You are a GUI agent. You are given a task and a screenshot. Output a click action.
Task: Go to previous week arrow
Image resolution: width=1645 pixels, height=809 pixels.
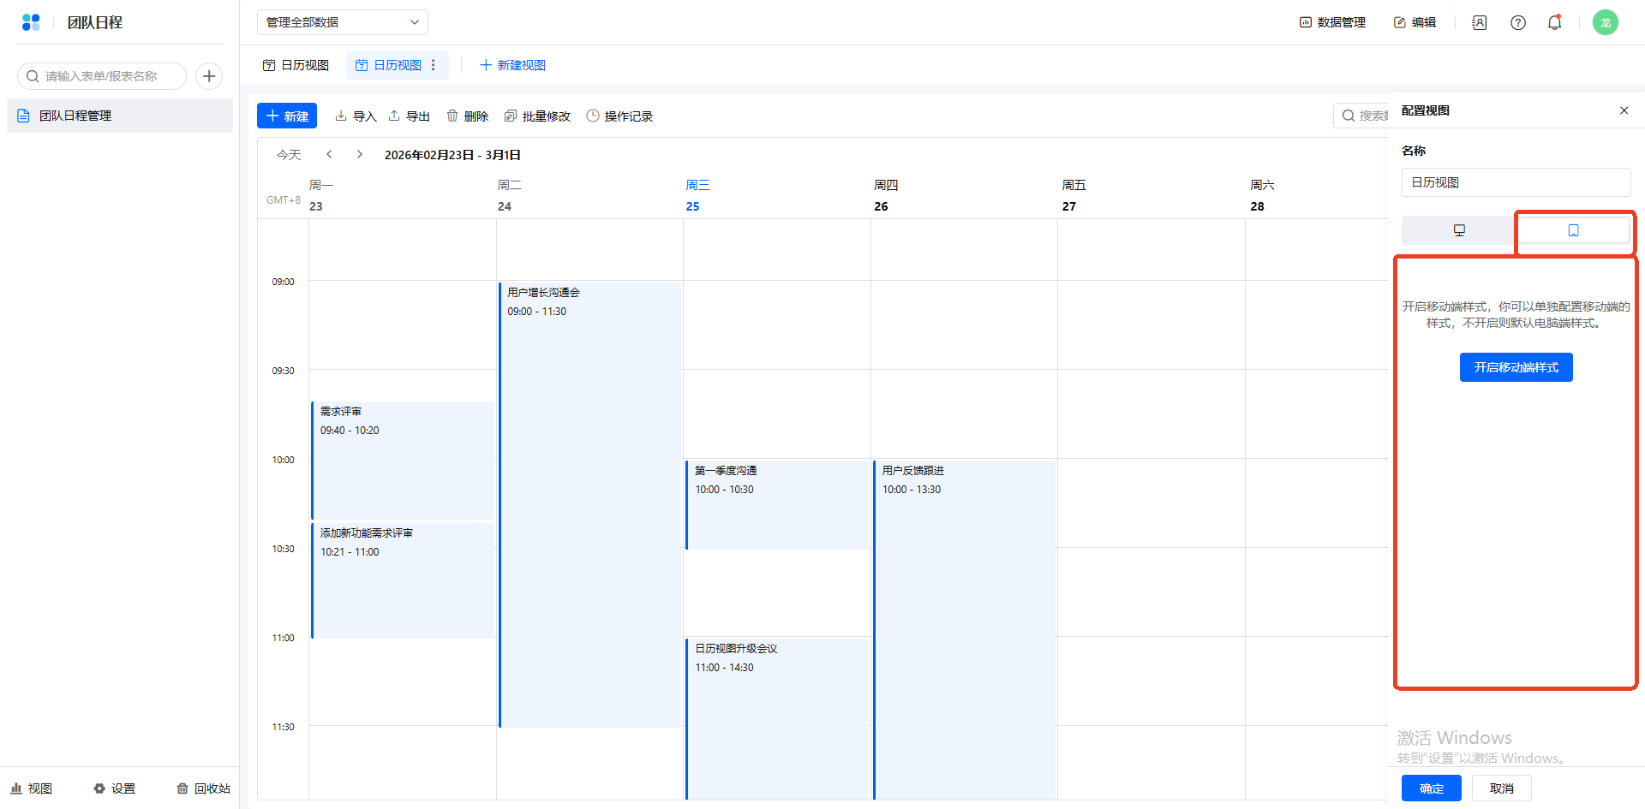point(329,155)
